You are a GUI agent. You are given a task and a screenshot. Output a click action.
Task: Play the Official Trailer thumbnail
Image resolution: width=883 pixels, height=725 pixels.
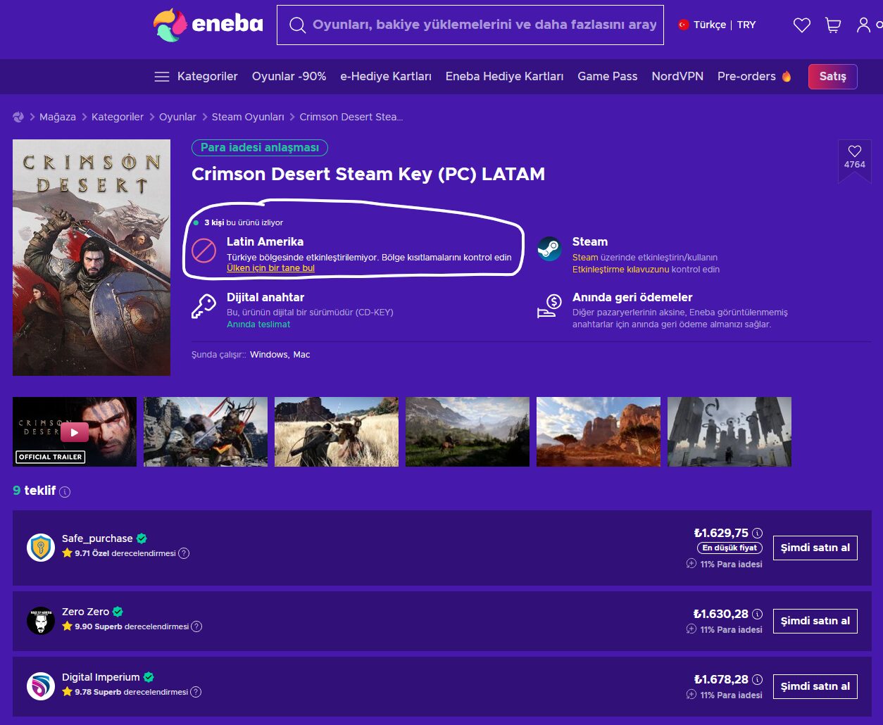pos(75,431)
